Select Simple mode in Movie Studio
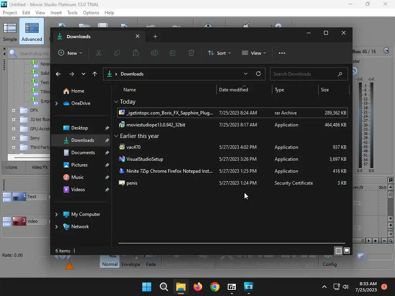The image size is (395, 296). 10,32
